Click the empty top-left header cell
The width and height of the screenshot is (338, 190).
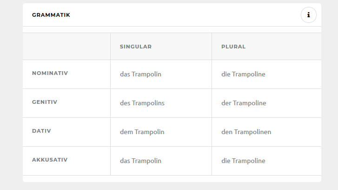point(66,47)
